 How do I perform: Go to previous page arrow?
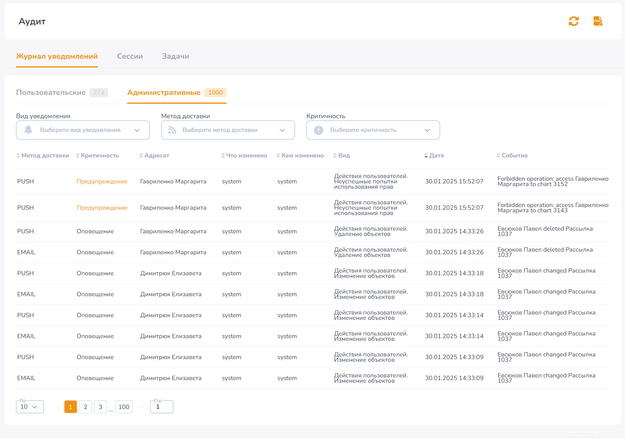point(58,407)
